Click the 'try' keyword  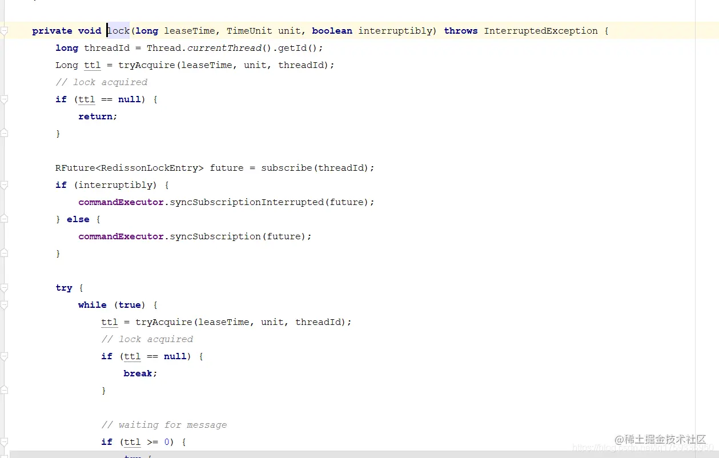[64, 288]
